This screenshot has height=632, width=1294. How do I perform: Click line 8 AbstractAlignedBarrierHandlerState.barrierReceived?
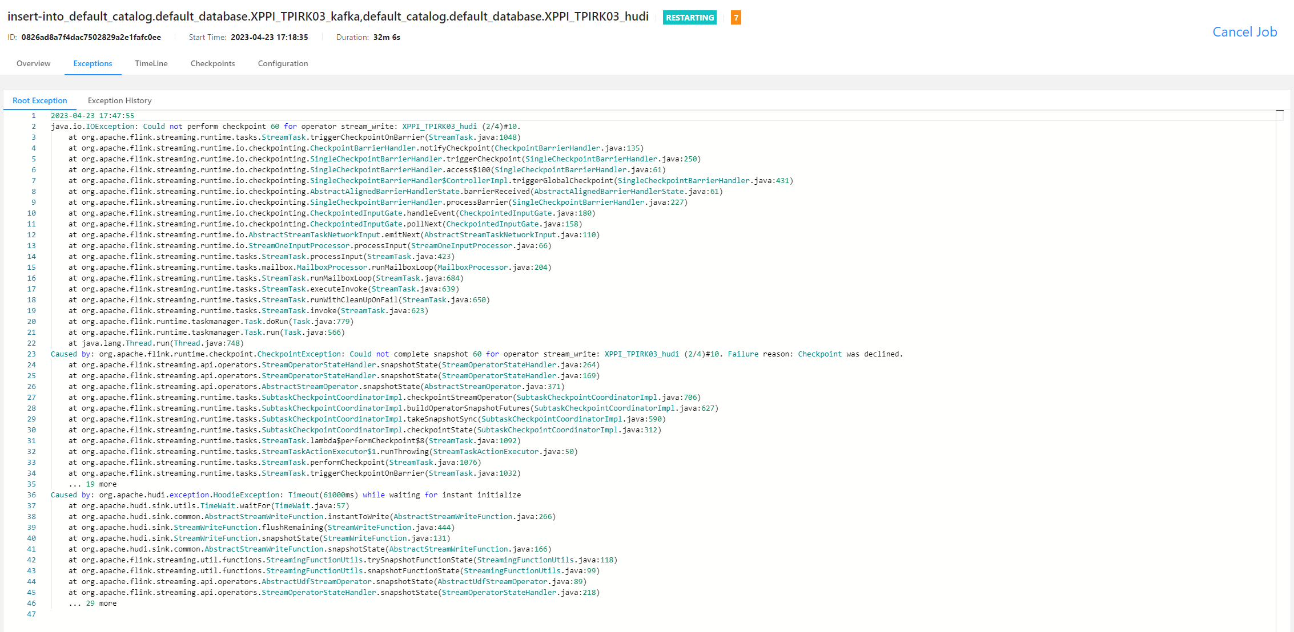396,191
